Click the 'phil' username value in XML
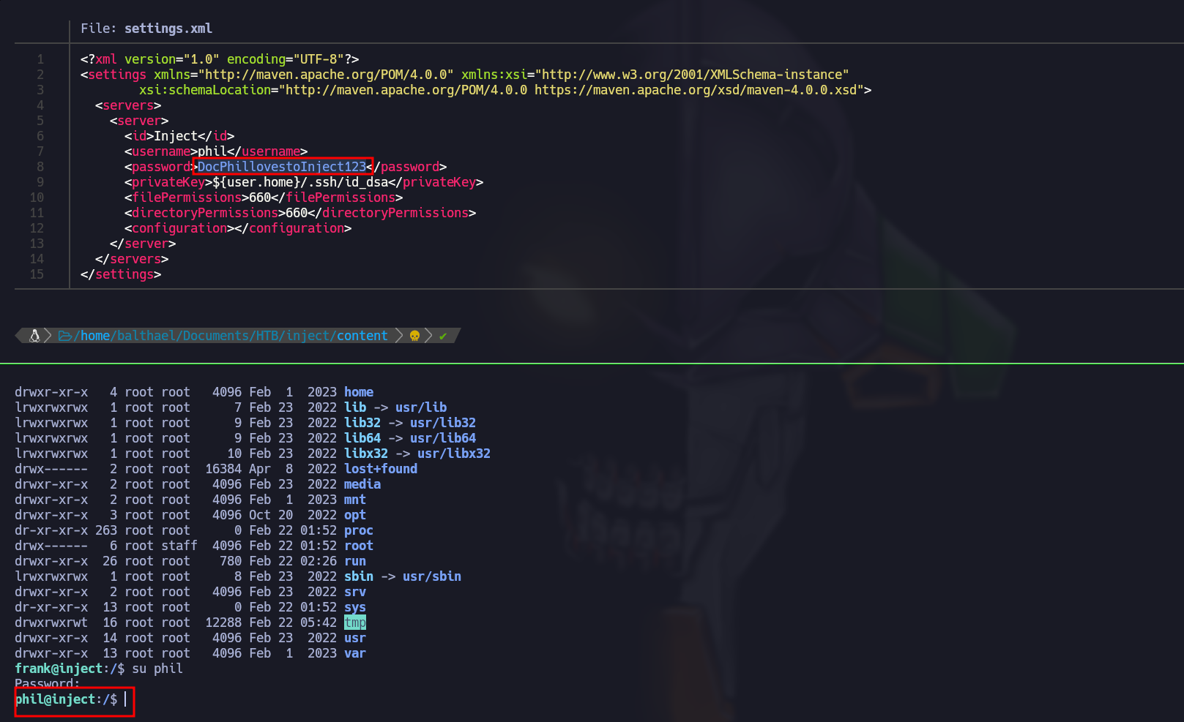1184x722 pixels. [x=212, y=151]
